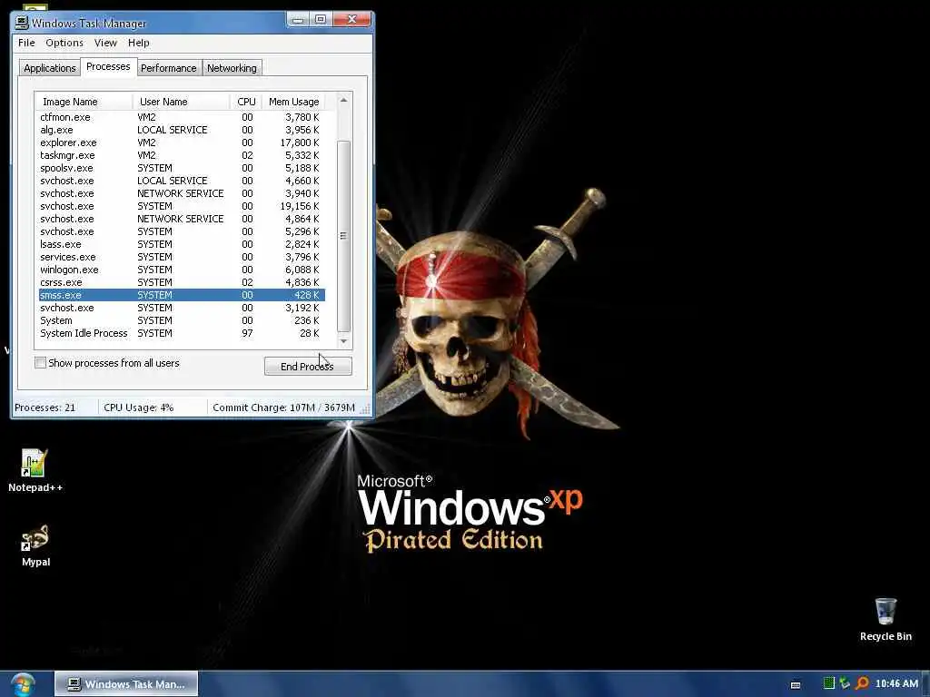Select the System process row using 236 K
Screen dimensions: 930x697
(182, 320)
